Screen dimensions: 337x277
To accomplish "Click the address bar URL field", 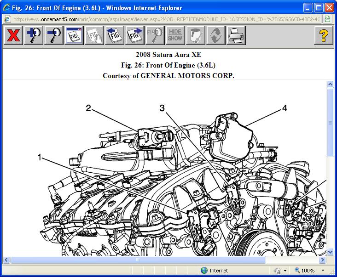I will (166, 19).
